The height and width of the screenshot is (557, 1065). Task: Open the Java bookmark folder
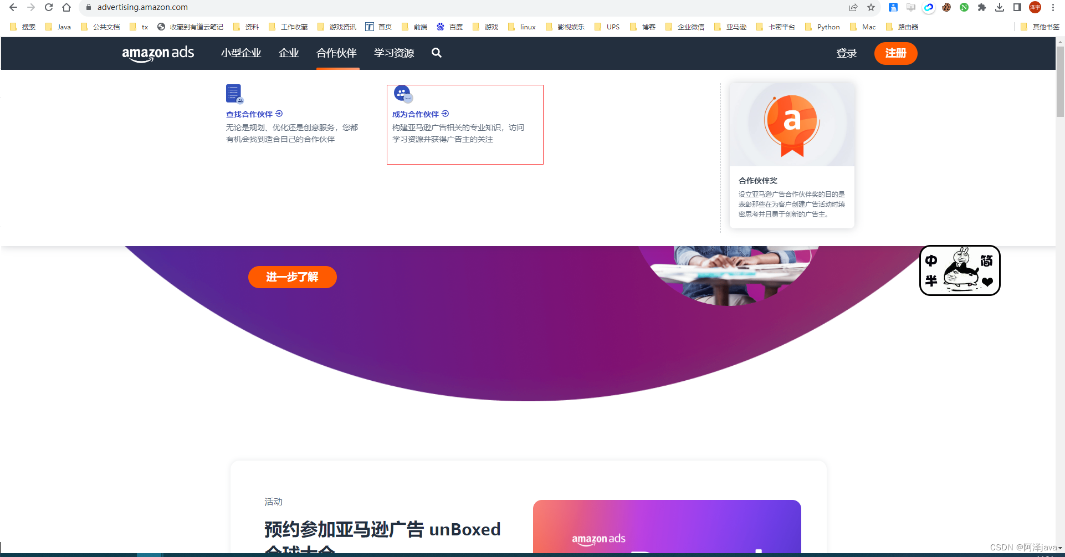(x=58, y=27)
